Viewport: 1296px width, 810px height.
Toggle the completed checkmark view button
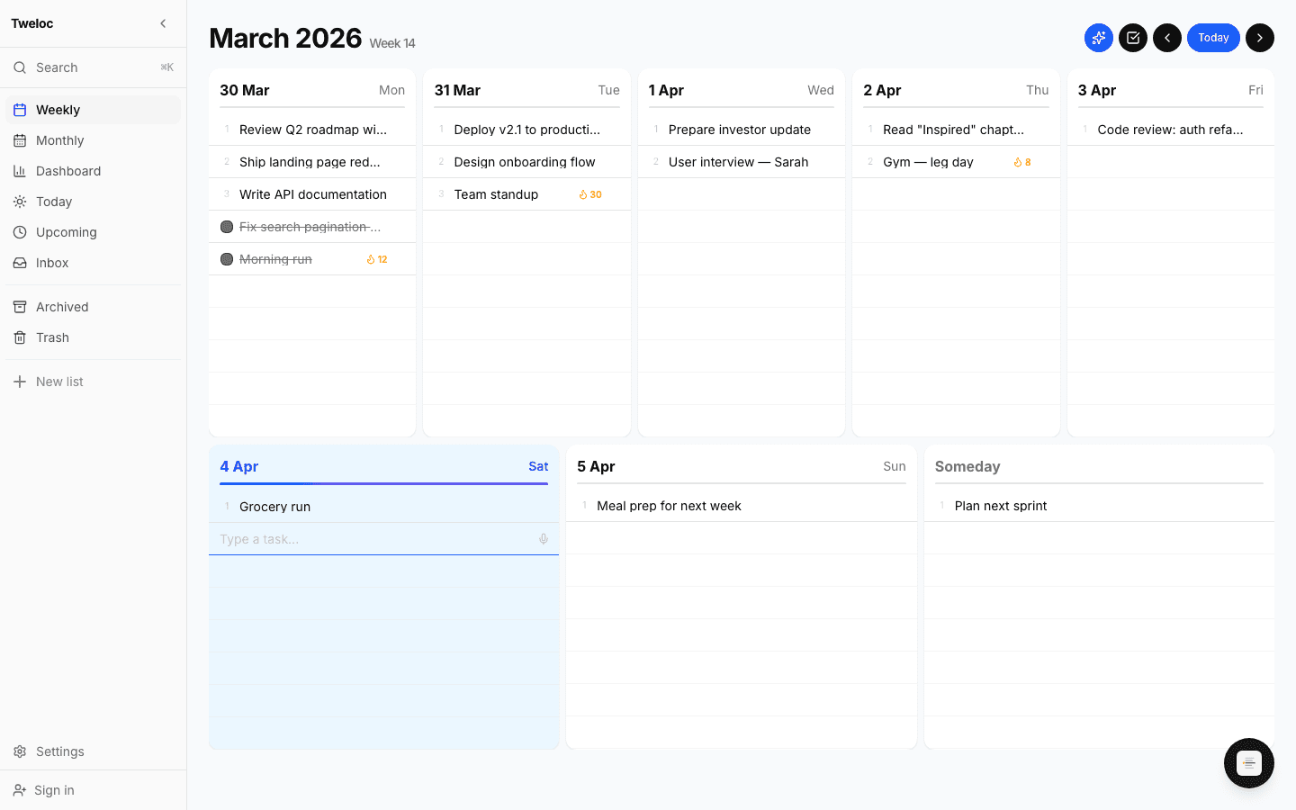click(x=1132, y=38)
